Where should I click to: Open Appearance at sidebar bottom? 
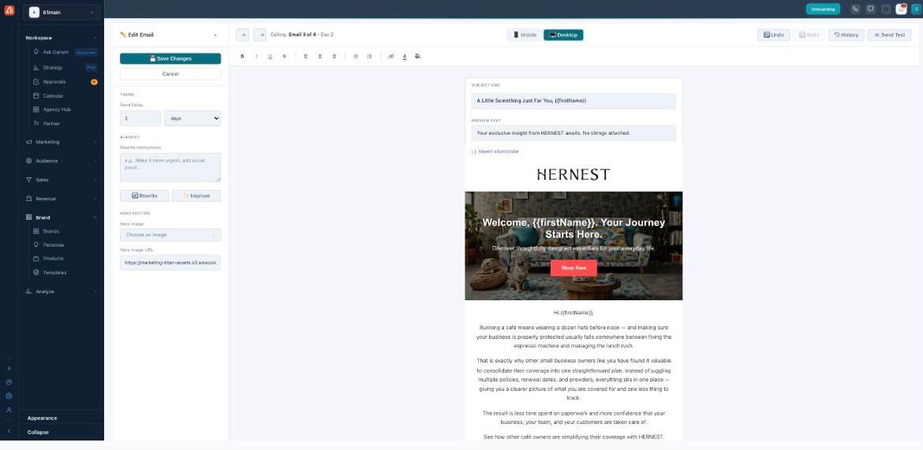pos(43,418)
